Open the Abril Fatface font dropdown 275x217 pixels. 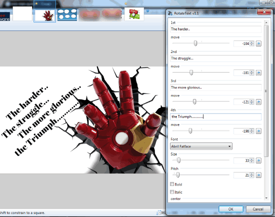point(201,146)
